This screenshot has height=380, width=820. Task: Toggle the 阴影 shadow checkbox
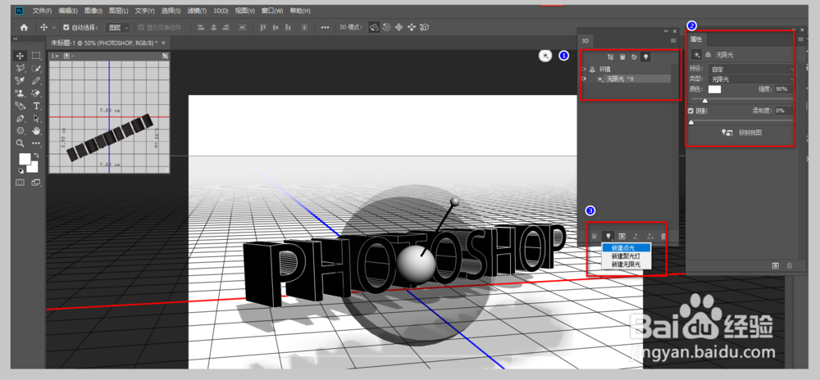click(690, 111)
